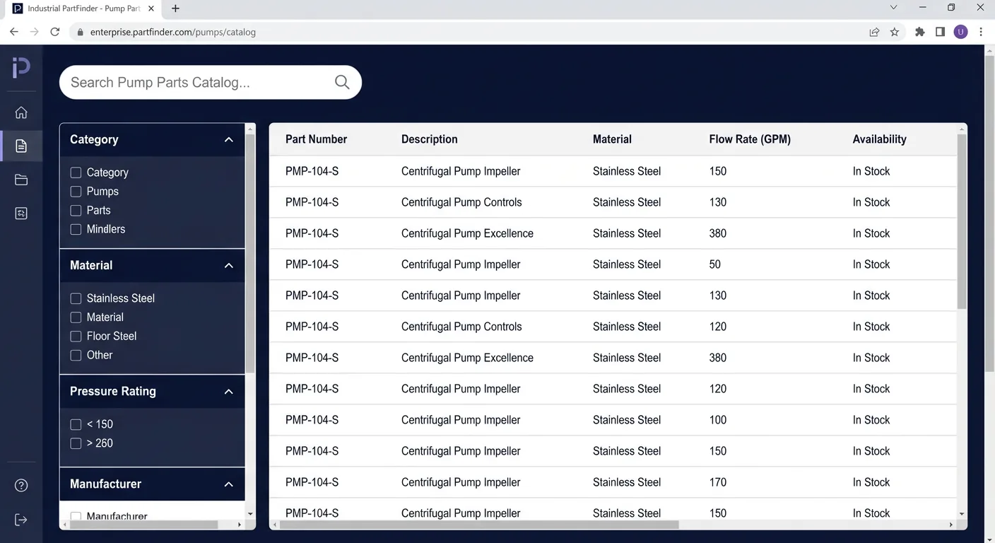Sort by Part Number column header
The image size is (995, 543).
click(x=316, y=139)
